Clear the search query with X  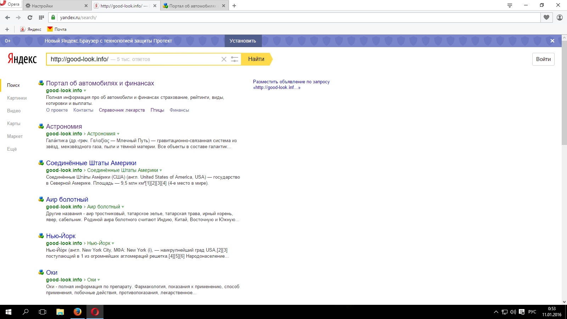tap(224, 59)
